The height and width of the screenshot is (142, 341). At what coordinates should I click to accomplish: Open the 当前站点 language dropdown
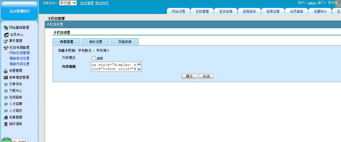click(x=68, y=3)
